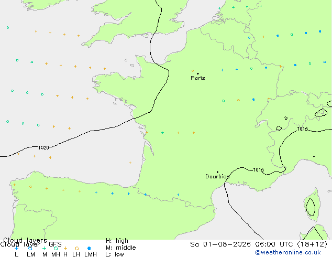Click the forecast date Sa 01-08-2026 text

point(220,244)
